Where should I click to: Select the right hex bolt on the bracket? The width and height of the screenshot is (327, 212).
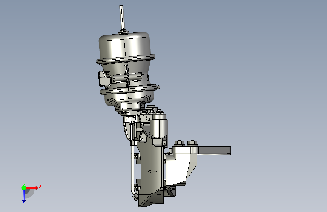[x=192, y=143]
